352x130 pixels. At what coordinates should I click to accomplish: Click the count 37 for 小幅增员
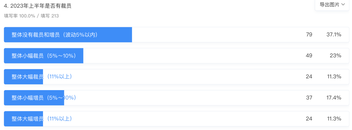click(x=309, y=98)
